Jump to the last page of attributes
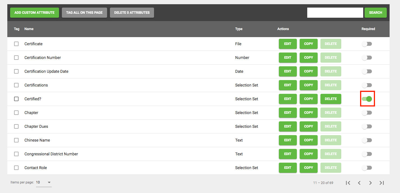 382,183
